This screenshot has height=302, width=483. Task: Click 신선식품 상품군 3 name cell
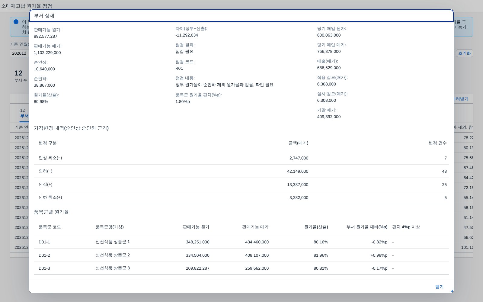113,268
